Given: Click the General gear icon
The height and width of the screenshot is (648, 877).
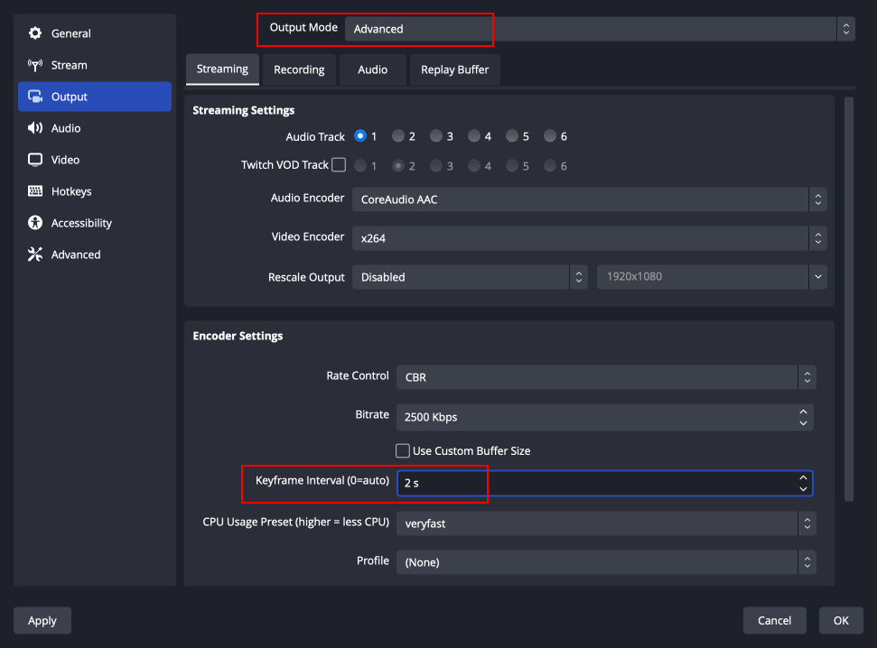Looking at the screenshot, I should pos(35,33).
